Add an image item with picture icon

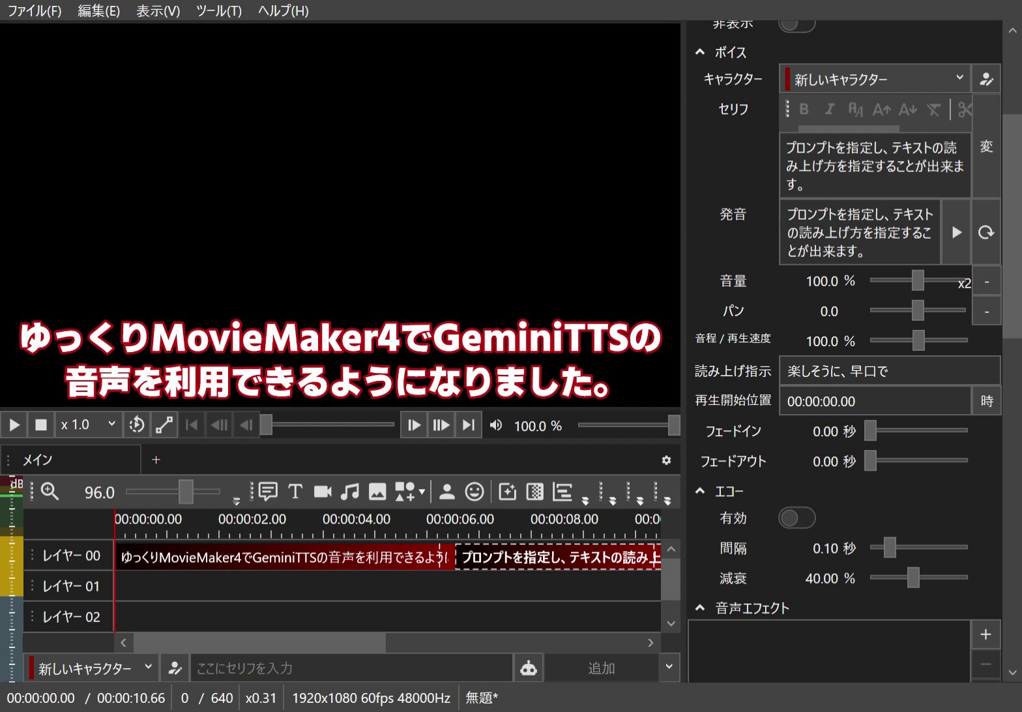377,492
